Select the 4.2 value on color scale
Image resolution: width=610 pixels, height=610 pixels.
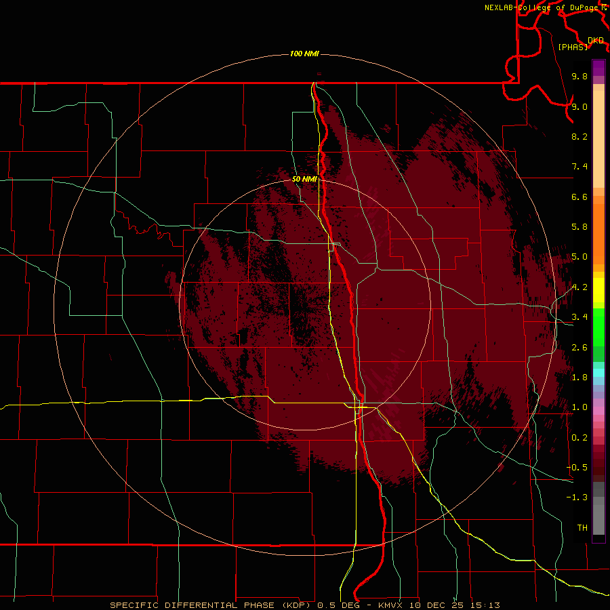coord(579,287)
